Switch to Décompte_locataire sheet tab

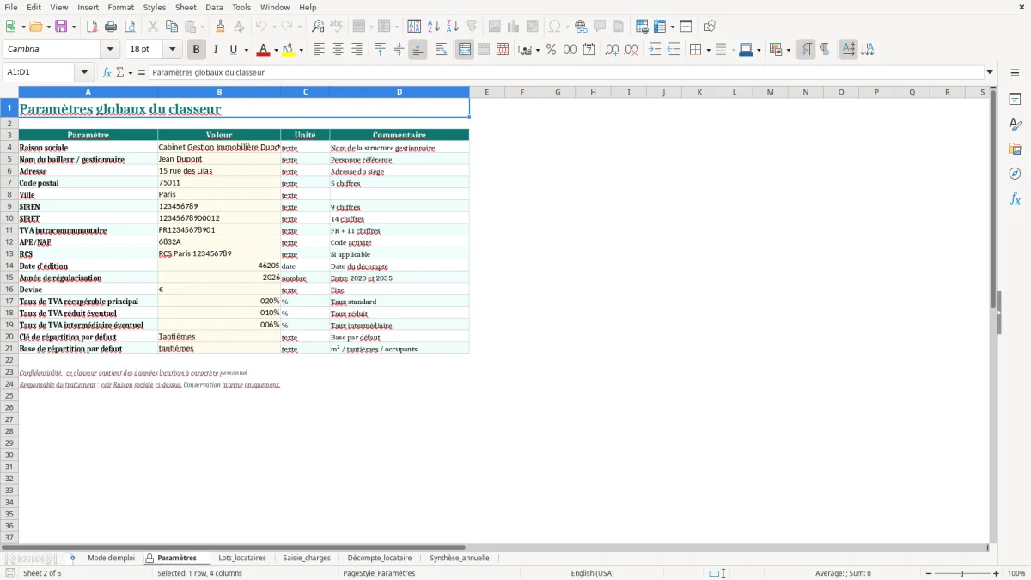pyautogui.click(x=380, y=558)
